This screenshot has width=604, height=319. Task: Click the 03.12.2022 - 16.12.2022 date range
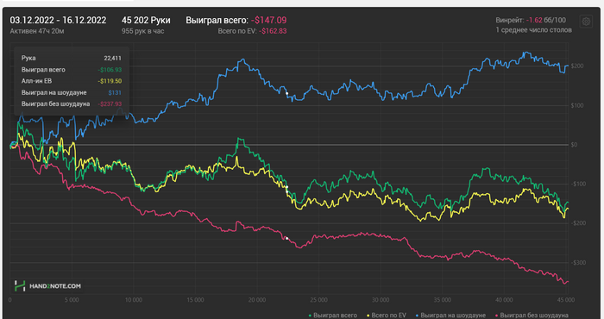58,20
